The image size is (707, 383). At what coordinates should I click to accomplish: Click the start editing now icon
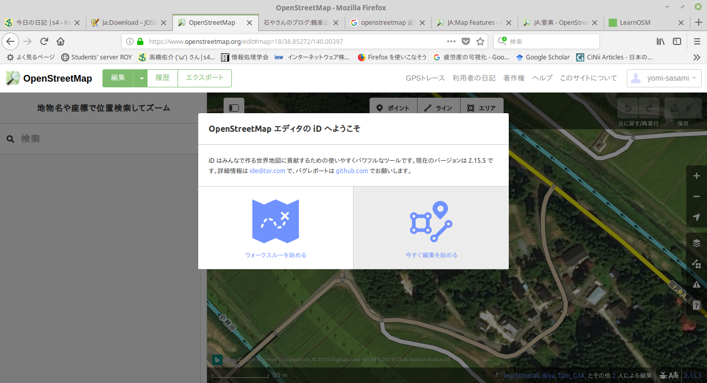(431, 221)
